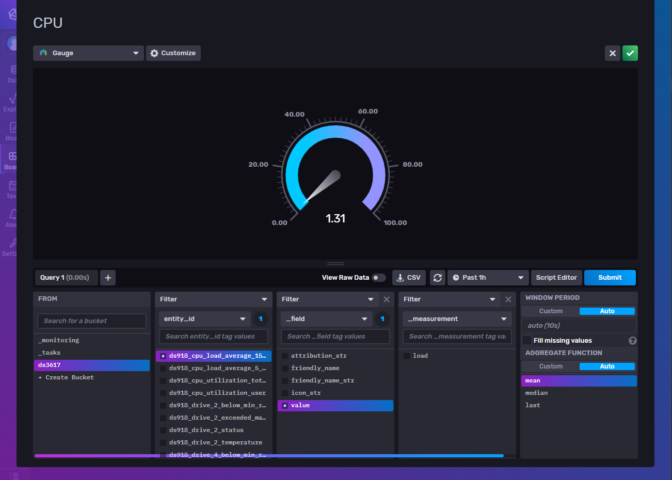Click the Search entity_id tag values field
Viewport: 672px width, 480px height.
point(214,337)
